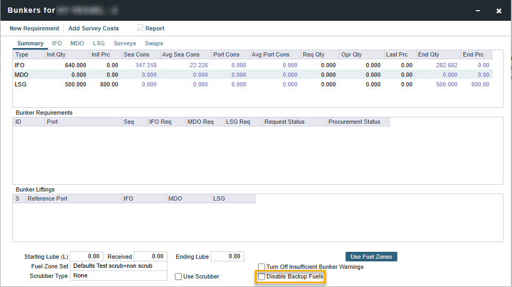Screen dimensions: 512x287
Task: Switch to the IFO tab
Action: point(57,43)
